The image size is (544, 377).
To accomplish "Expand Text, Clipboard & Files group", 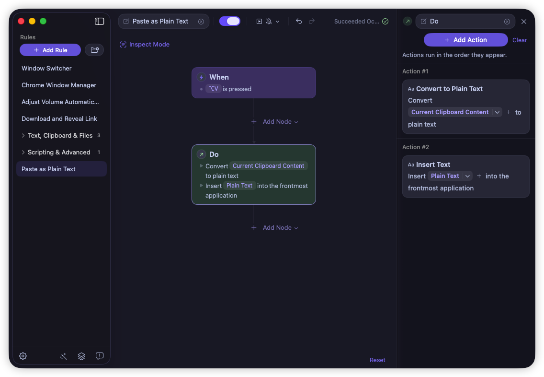I will pyautogui.click(x=23, y=136).
